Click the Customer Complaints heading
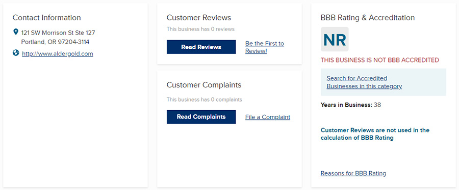459x190 pixels. 204,85
